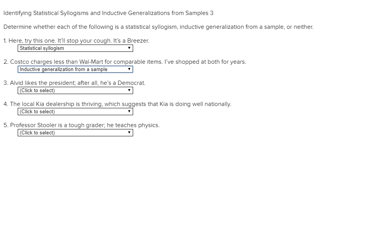Image resolution: width=392 pixels, height=230 pixels.
Task: Click the arrow on the last '(Click to select)' box
Action: 130,132
